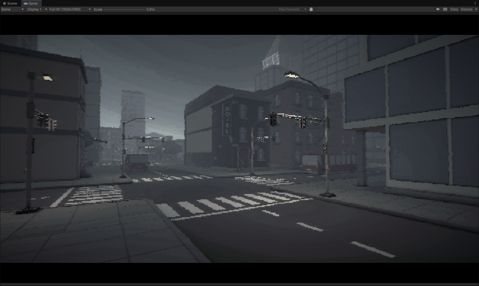The width and height of the screenshot is (479, 286).
Task: Toggle the Stats overlay button
Action: click(x=454, y=9)
